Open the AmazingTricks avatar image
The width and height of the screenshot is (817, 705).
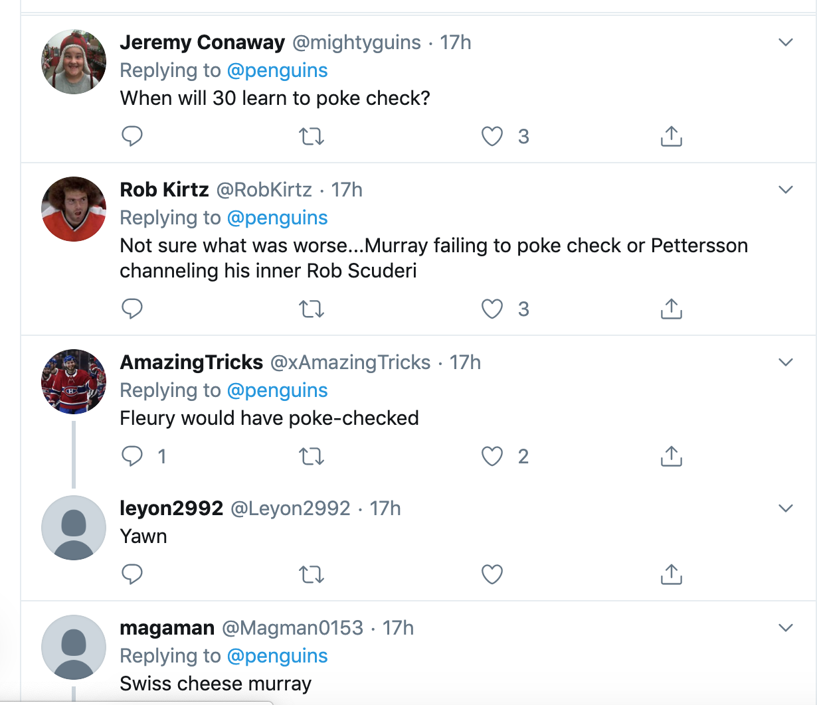74,382
